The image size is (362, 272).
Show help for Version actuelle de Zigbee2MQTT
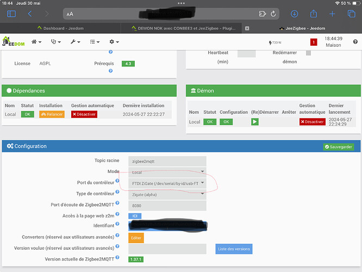pos(117,257)
